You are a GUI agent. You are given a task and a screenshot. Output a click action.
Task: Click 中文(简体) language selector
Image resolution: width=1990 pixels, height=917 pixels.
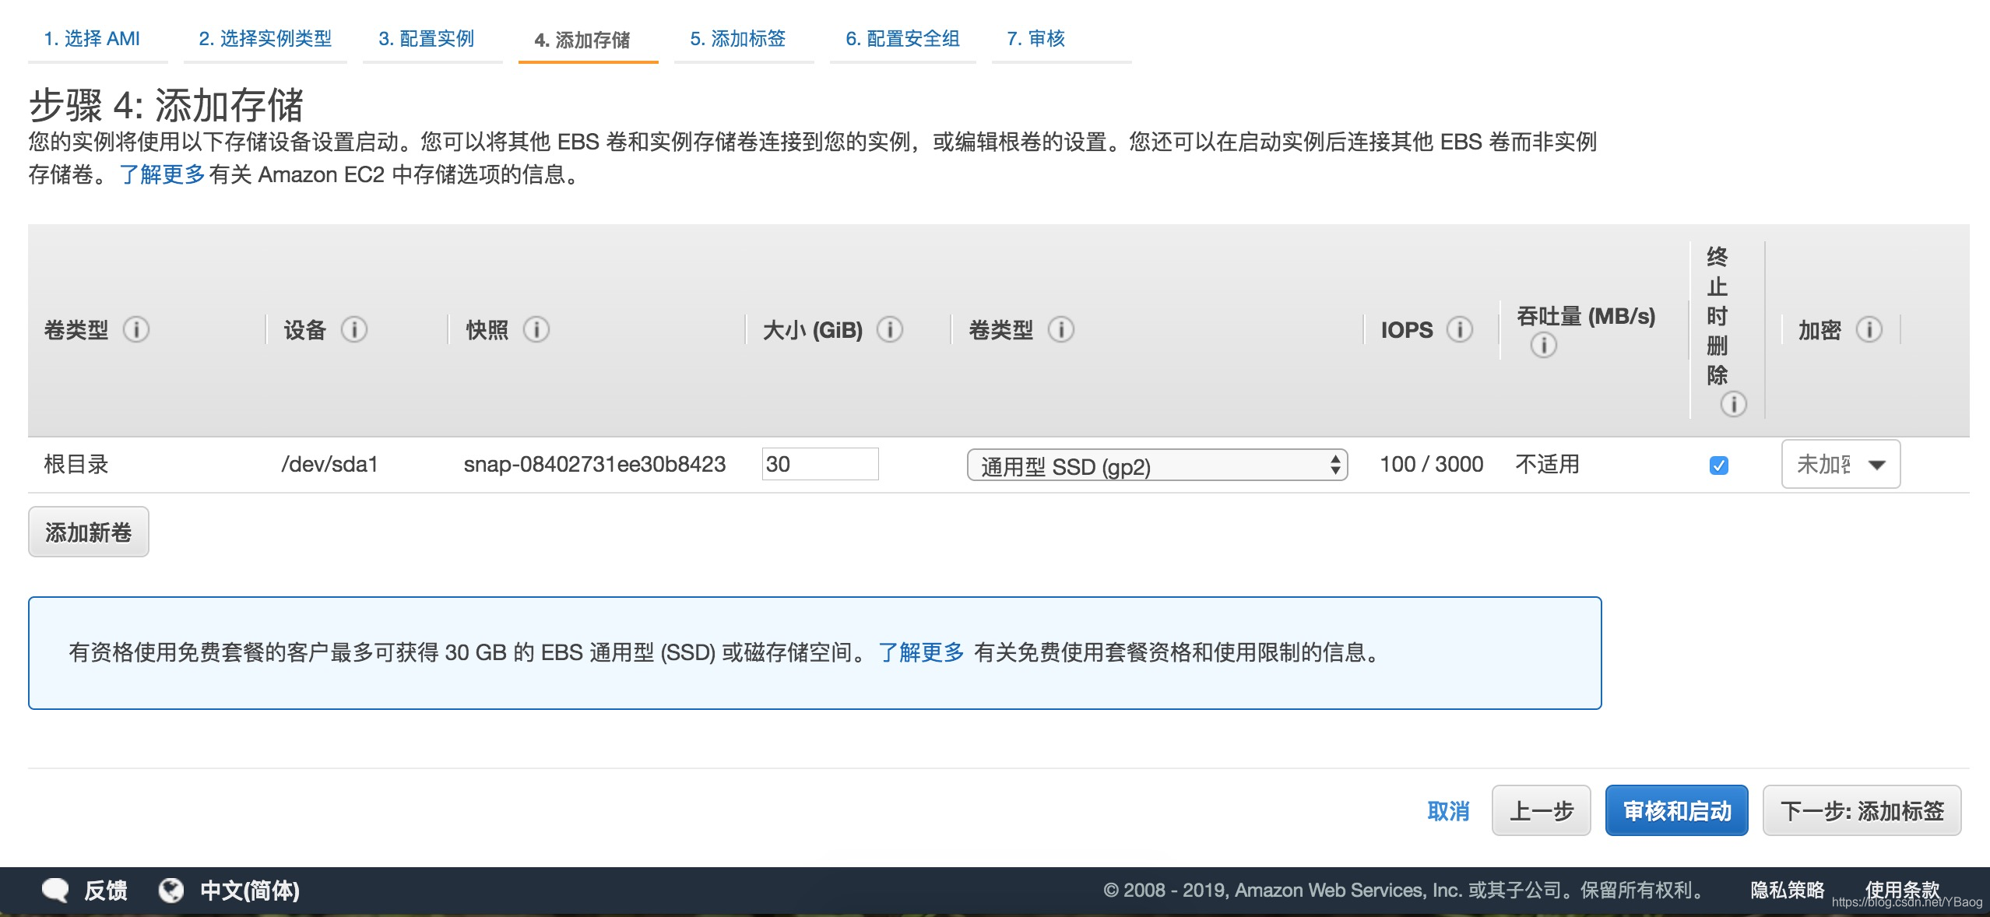point(250,890)
